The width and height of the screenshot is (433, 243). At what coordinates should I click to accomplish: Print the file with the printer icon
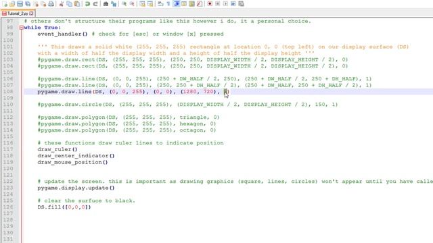click(51, 4)
